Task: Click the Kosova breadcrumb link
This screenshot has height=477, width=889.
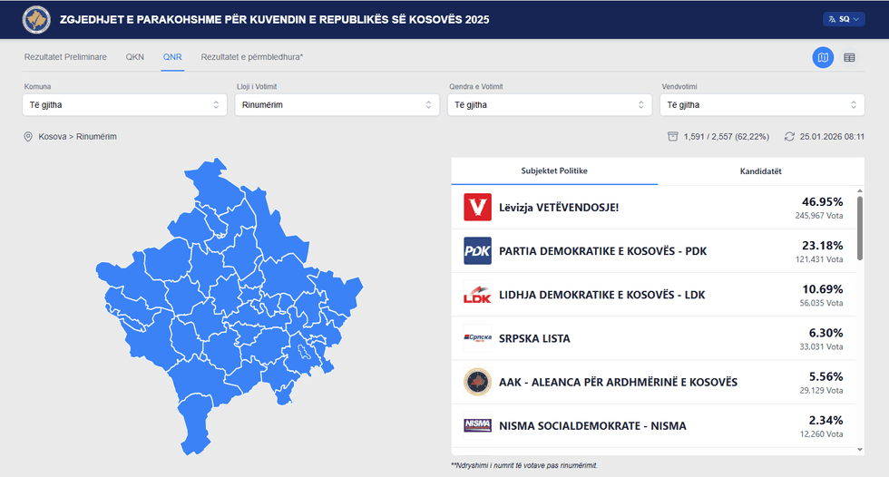Action: (53, 137)
